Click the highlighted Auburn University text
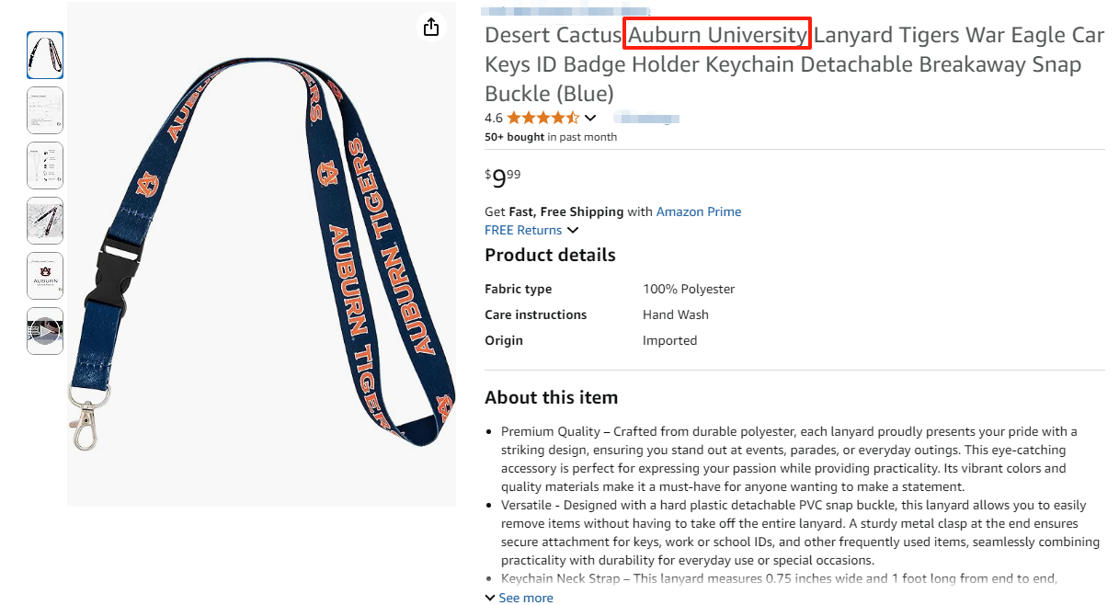 (x=717, y=35)
